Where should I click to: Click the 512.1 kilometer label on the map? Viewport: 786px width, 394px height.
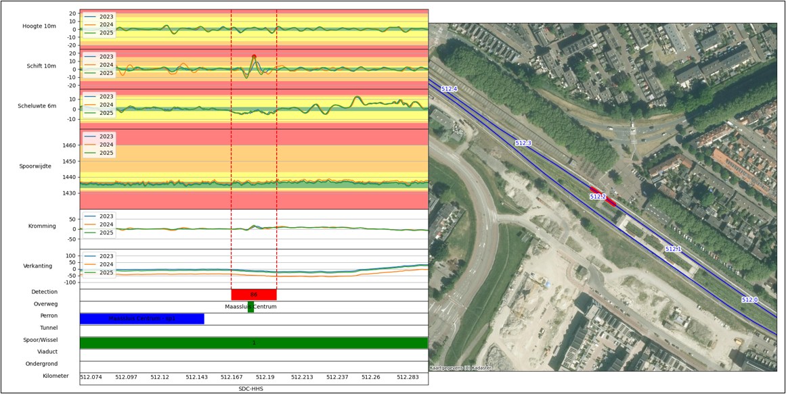[673, 249]
